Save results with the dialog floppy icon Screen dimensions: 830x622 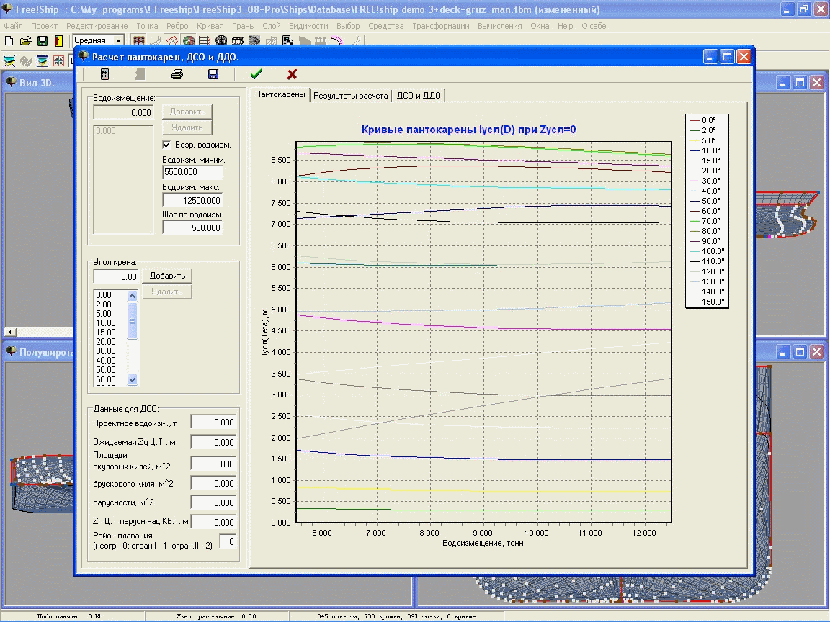pos(213,75)
